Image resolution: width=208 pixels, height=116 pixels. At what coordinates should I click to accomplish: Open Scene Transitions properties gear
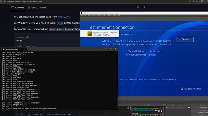pos(189,108)
